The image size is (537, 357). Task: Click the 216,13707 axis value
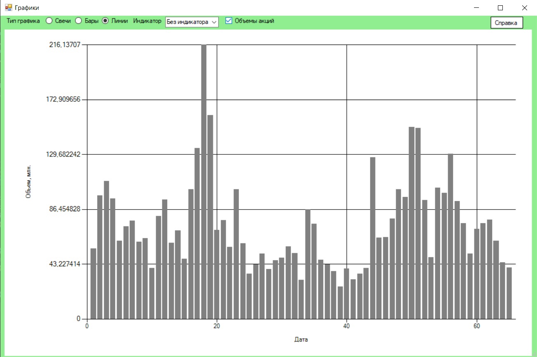pos(65,45)
